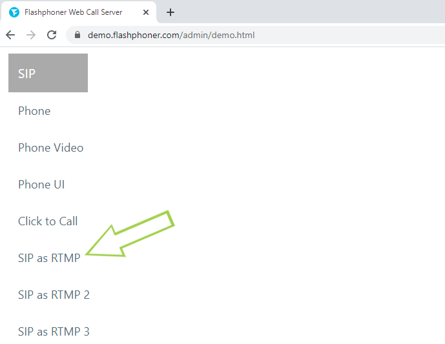Open the Phone UI example
The width and height of the screenshot is (445, 344).
tap(41, 185)
